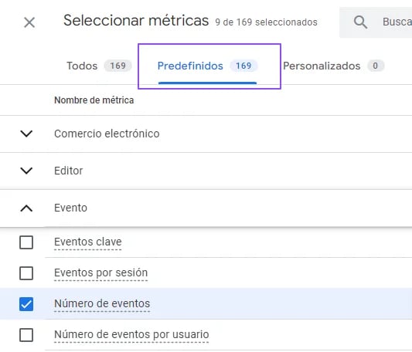Screen dimensions: 412x352
Task: Tick Número de eventos por usuario checkbox
Action: pos(26,335)
